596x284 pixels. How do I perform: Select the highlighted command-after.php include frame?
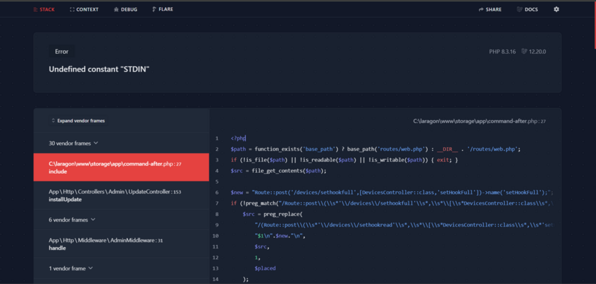(121, 167)
